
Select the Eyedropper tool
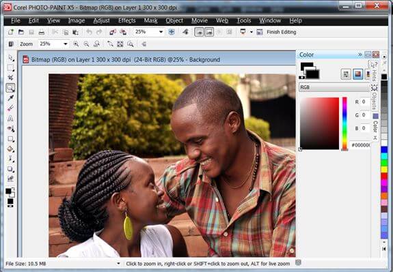(10, 97)
